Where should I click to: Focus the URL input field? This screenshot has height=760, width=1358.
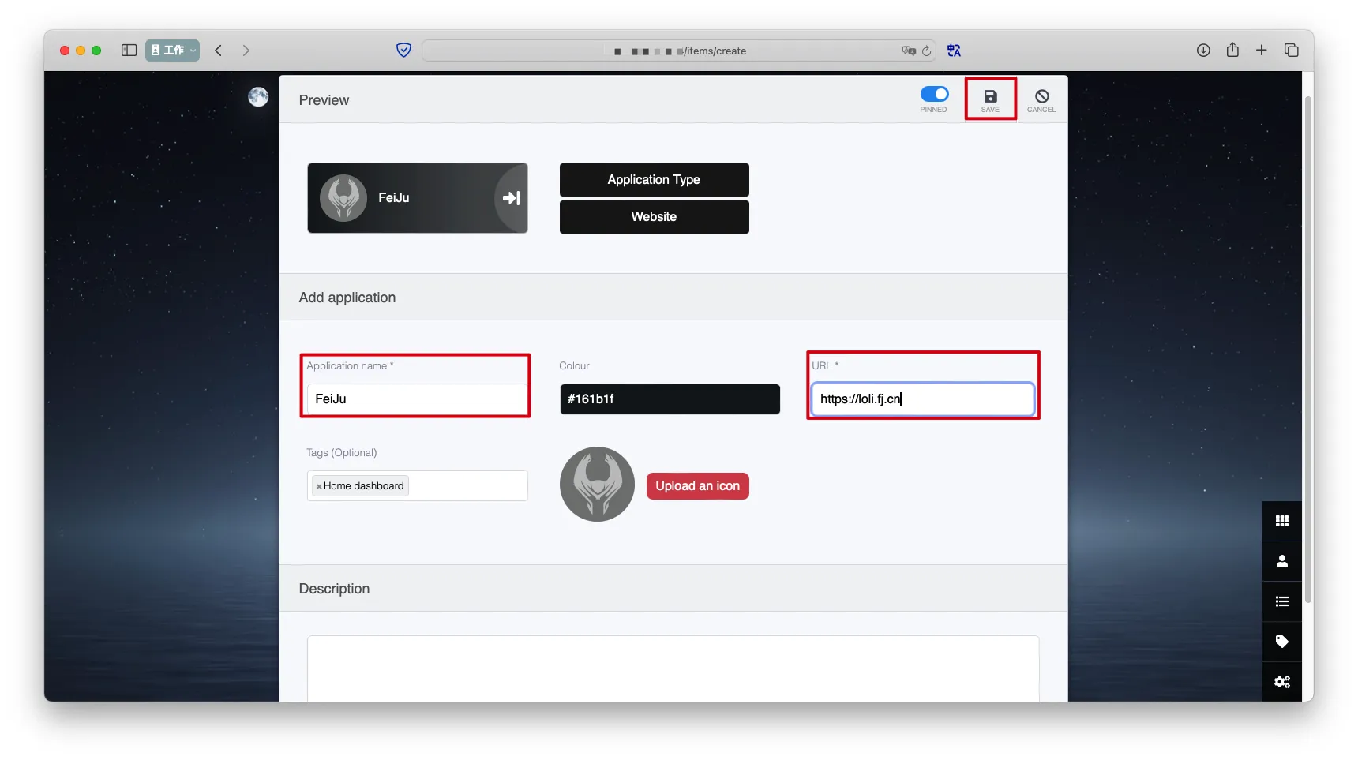pos(922,399)
